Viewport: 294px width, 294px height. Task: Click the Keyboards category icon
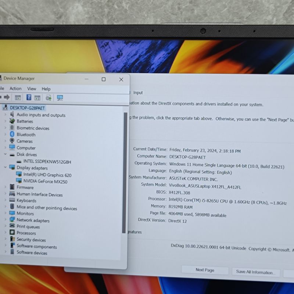pyautogui.click(x=12, y=200)
